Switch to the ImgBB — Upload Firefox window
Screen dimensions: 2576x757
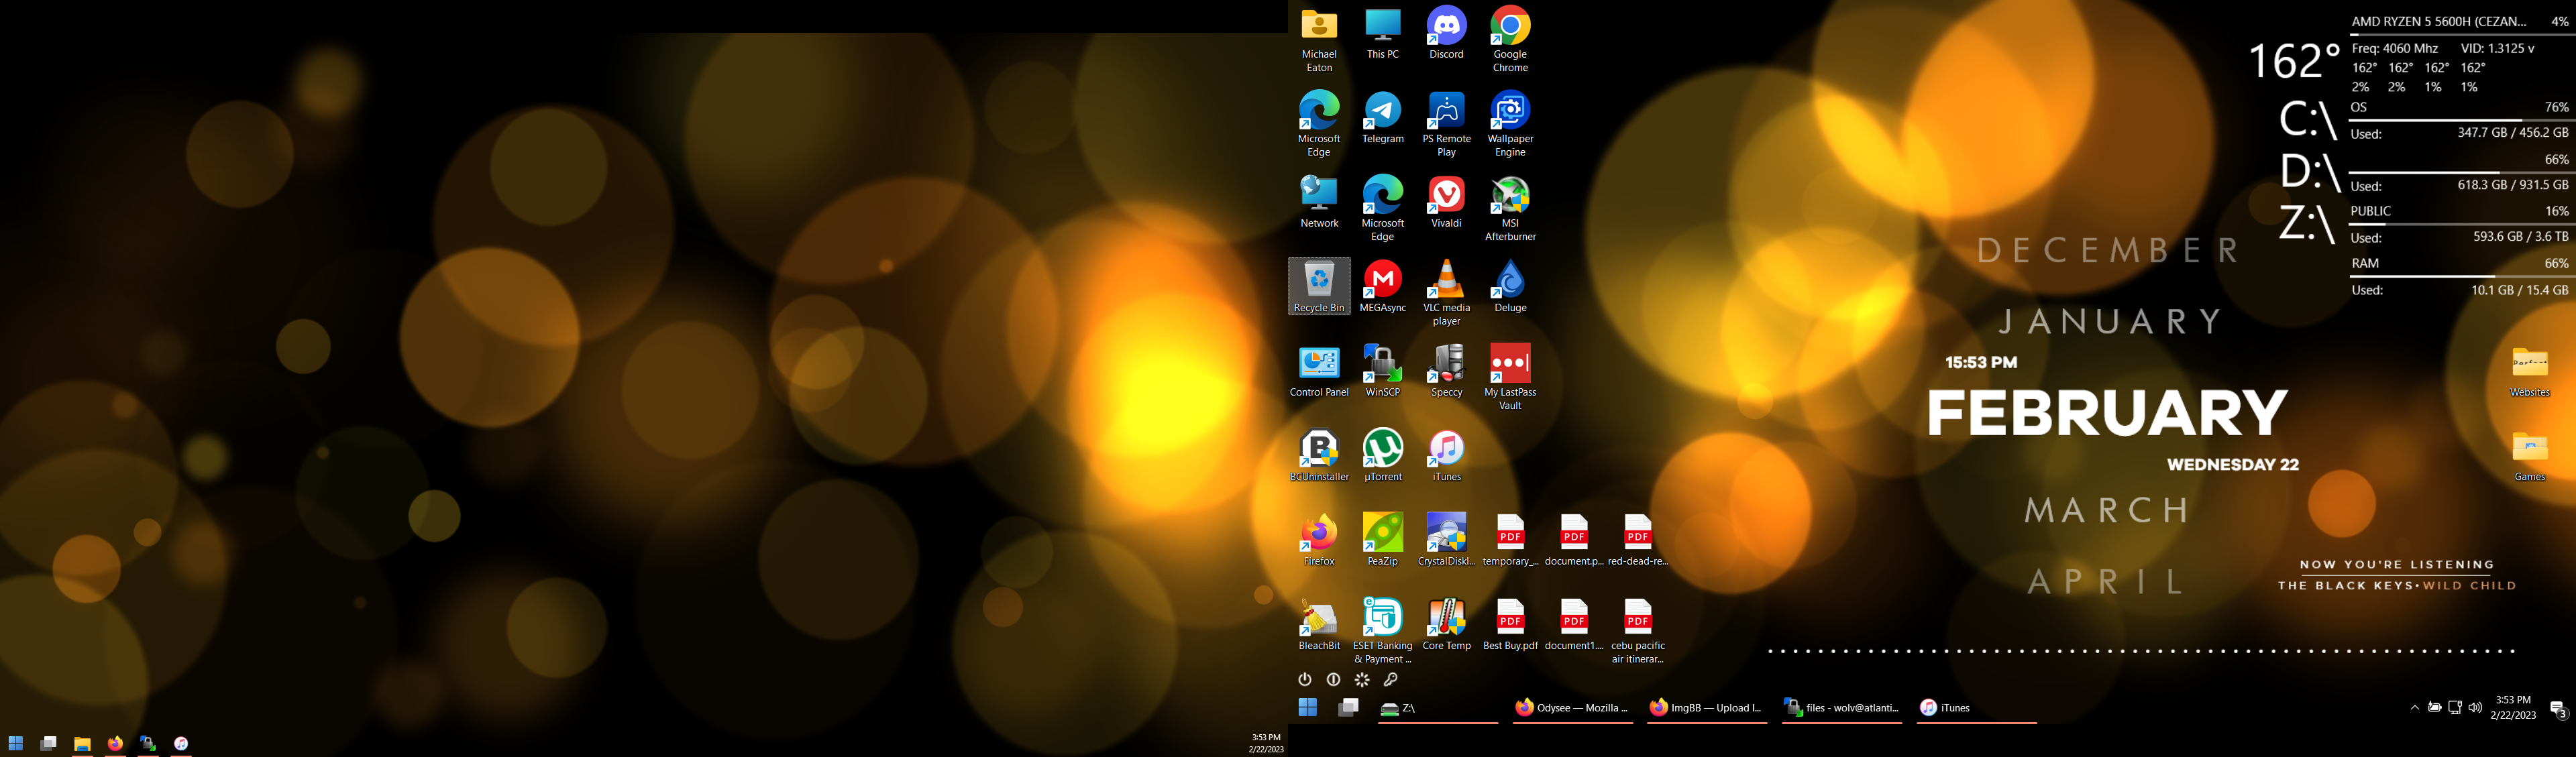(x=1707, y=708)
